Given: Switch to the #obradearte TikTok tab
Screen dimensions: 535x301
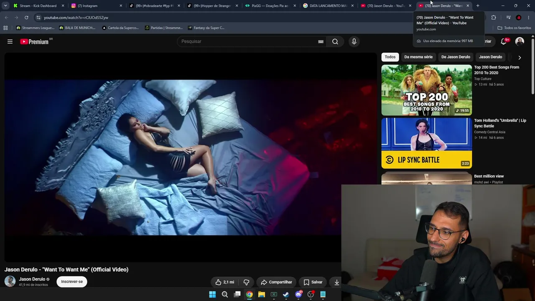Looking at the screenshot, I should [x=154, y=6].
